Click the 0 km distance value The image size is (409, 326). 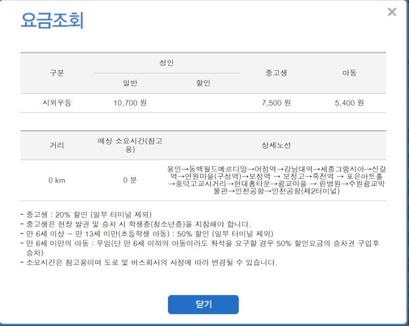57,180
